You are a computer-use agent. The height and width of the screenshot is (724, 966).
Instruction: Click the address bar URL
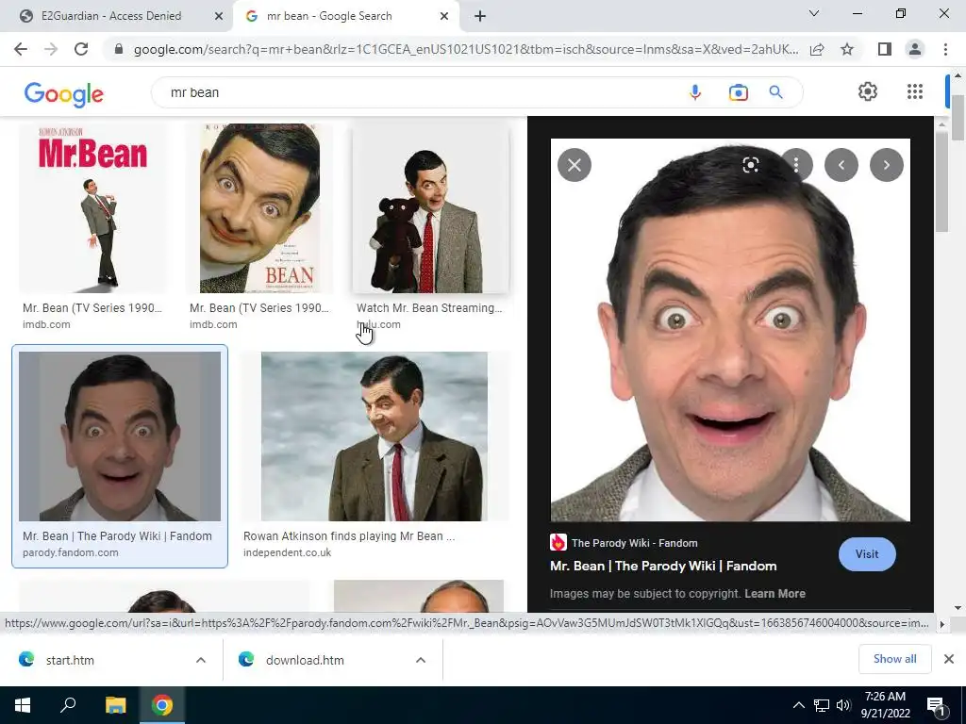466,49
